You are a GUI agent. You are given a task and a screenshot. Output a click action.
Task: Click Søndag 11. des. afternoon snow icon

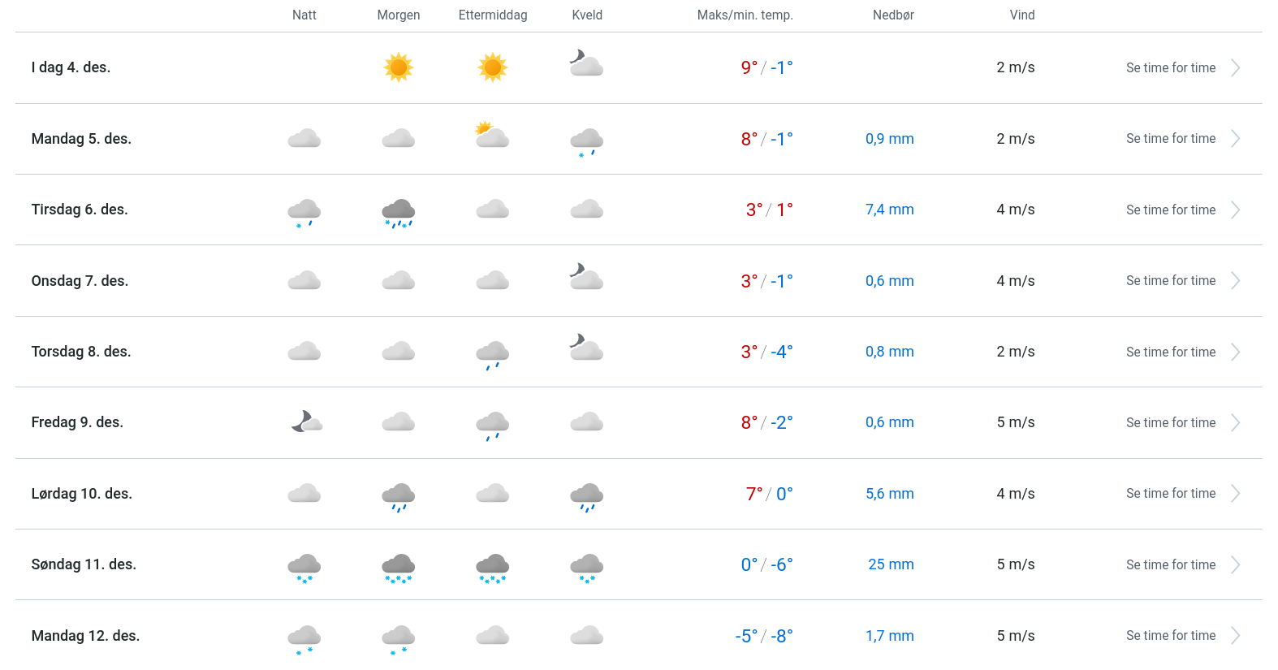point(492,567)
